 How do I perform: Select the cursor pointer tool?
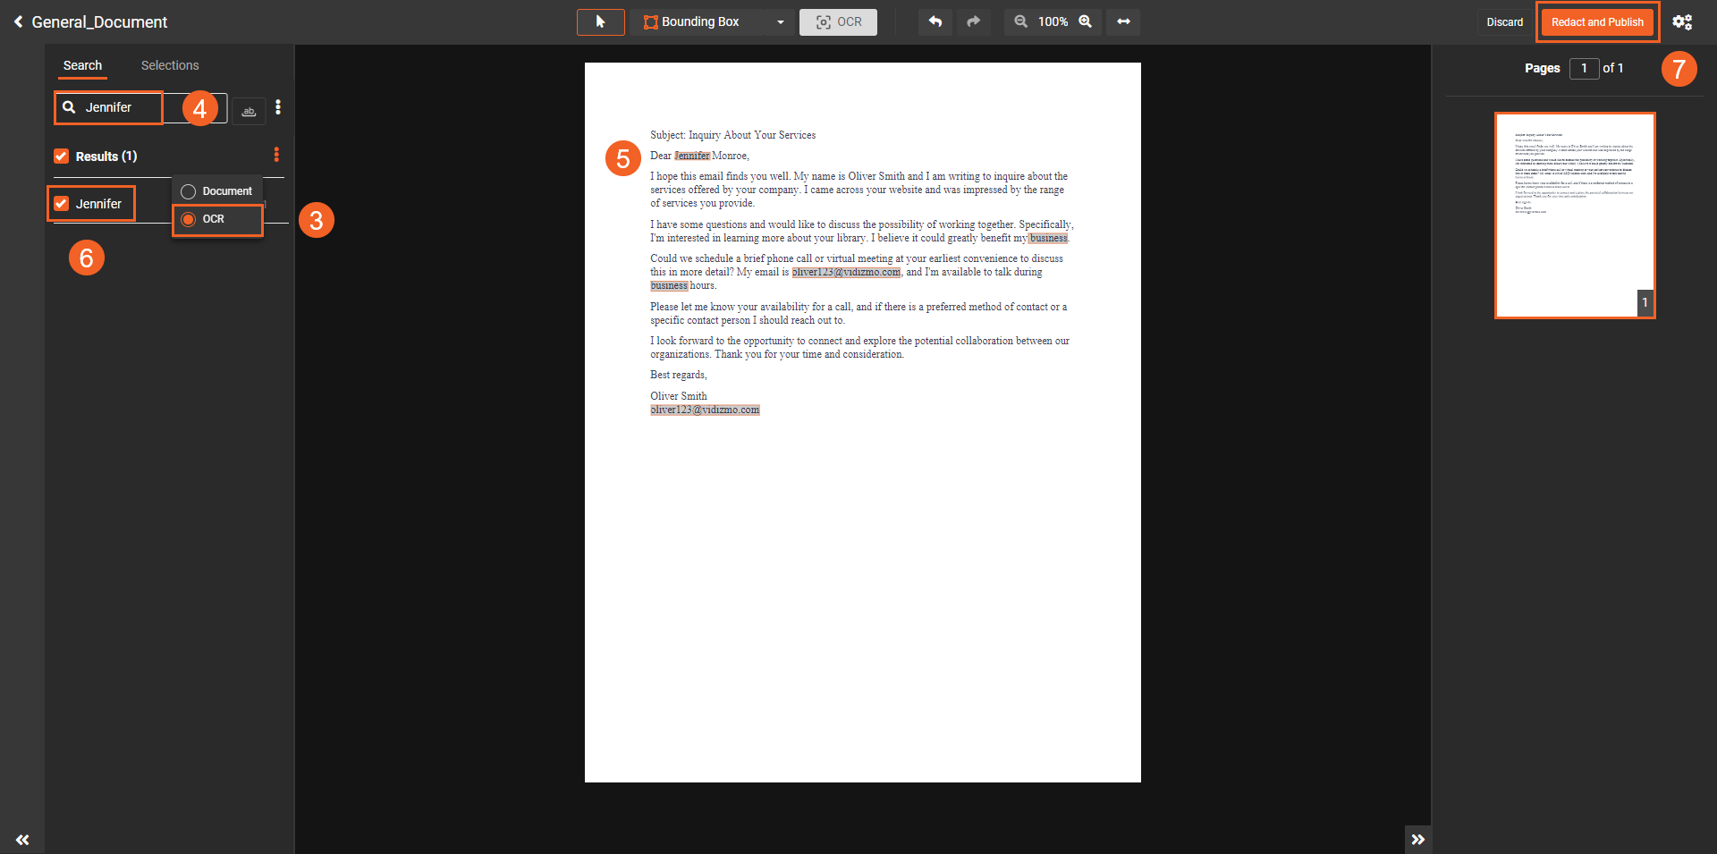coord(600,21)
